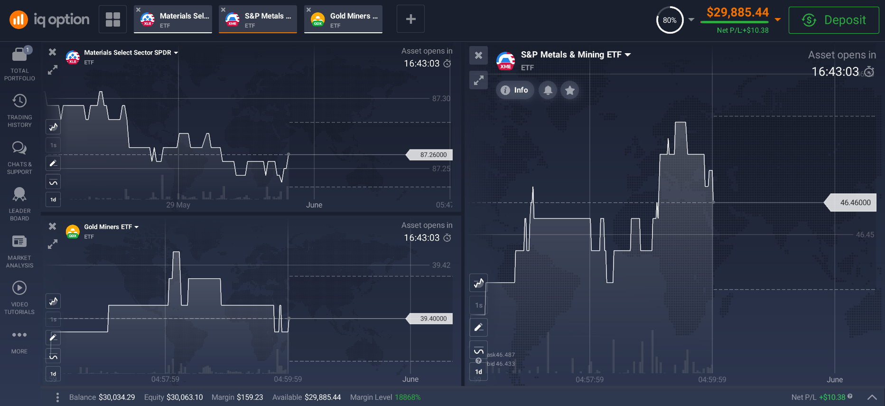This screenshot has width=885, height=406.
Task: Click the Deposit button
Action: [x=834, y=20]
